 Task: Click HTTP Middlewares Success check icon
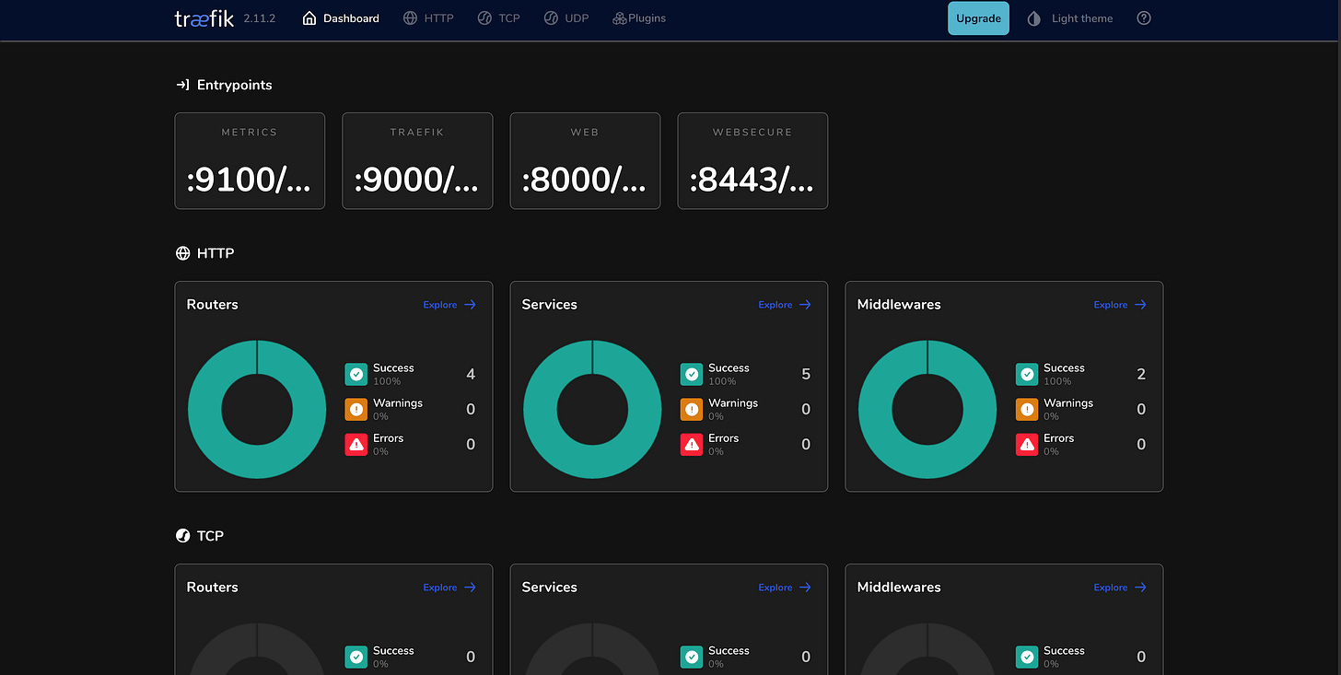[x=1027, y=374]
